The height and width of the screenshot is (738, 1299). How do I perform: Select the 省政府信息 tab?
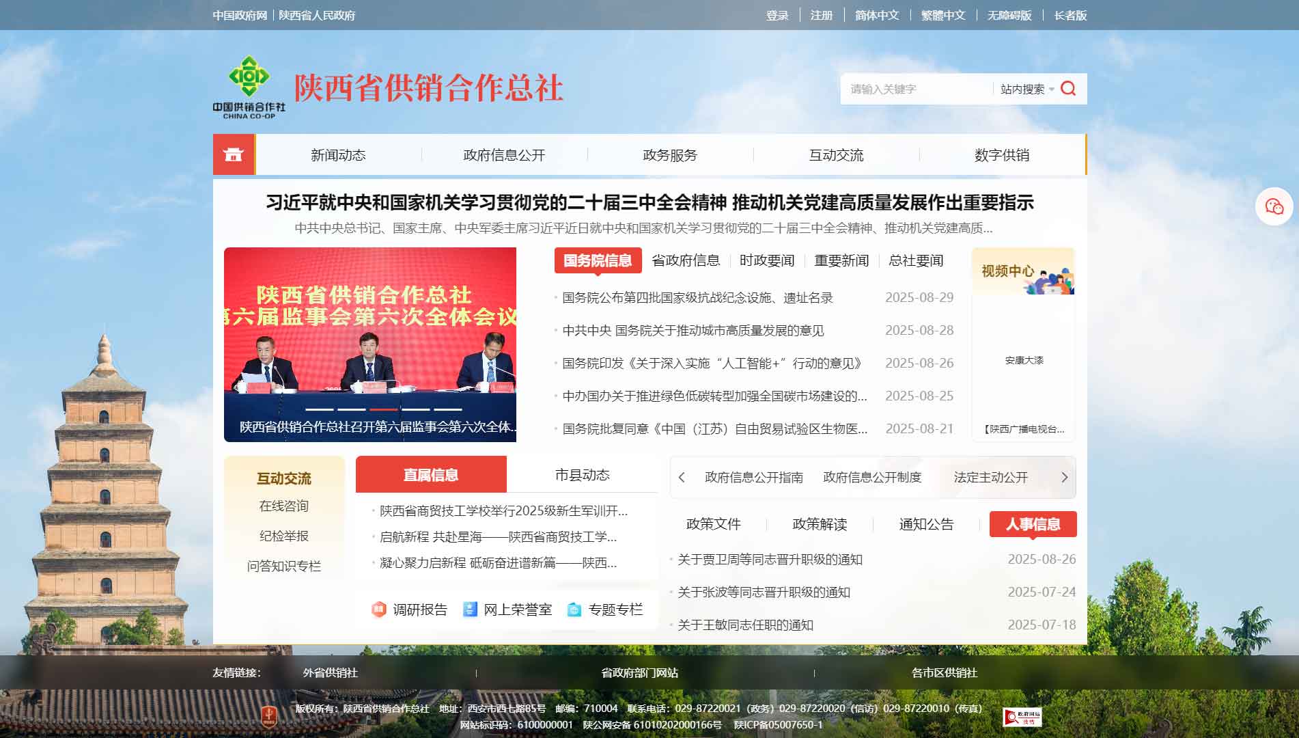click(x=686, y=260)
